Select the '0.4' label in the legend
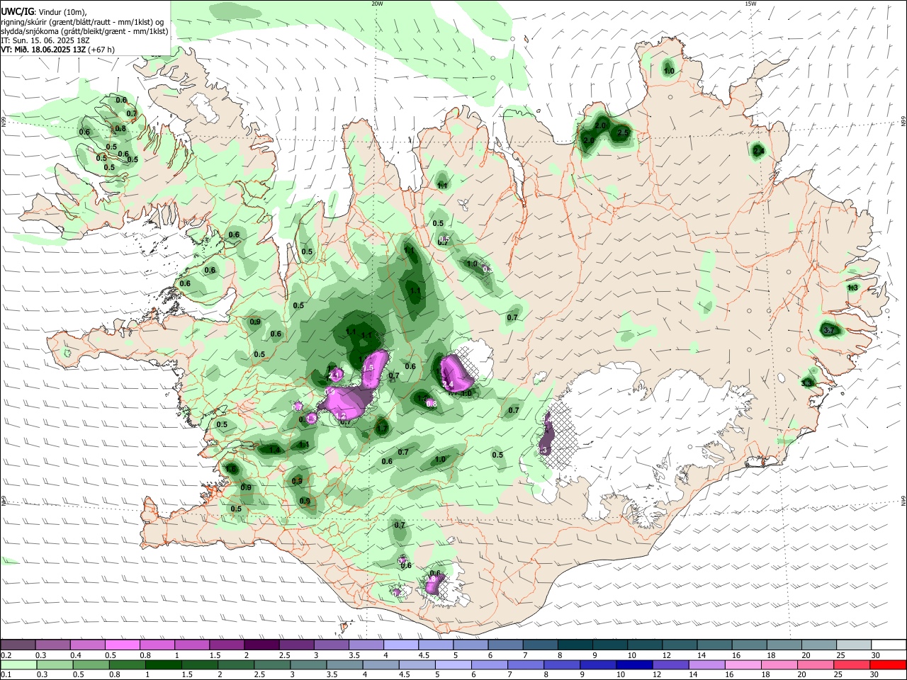 pos(76,654)
